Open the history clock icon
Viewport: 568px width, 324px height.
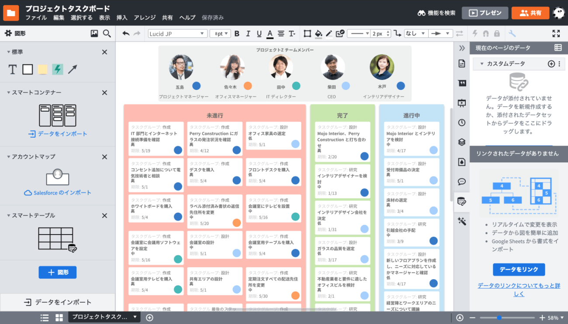pyautogui.click(x=462, y=123)
